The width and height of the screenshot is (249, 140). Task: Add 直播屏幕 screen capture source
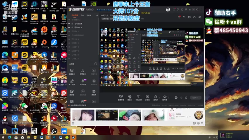click(x=121, y=98)
